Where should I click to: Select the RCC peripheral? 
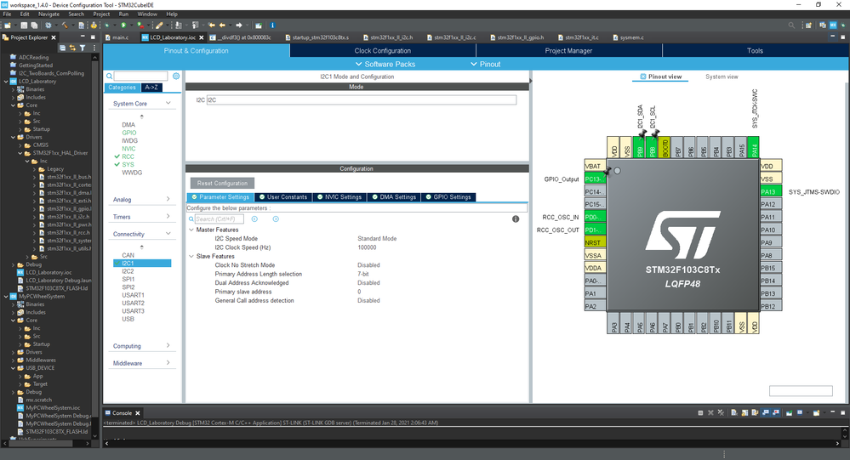pos(128,156)
